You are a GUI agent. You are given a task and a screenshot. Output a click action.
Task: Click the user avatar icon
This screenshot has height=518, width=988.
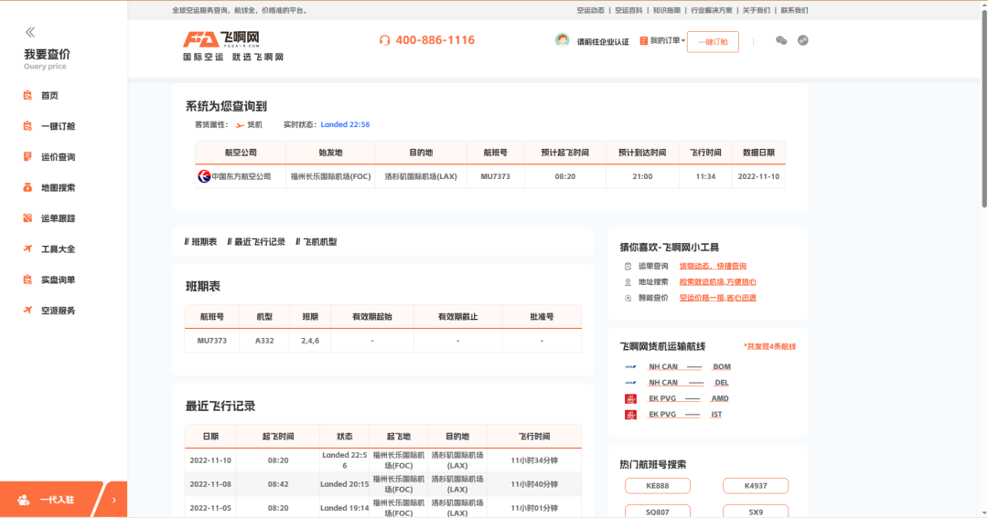[x=562, y=40]
